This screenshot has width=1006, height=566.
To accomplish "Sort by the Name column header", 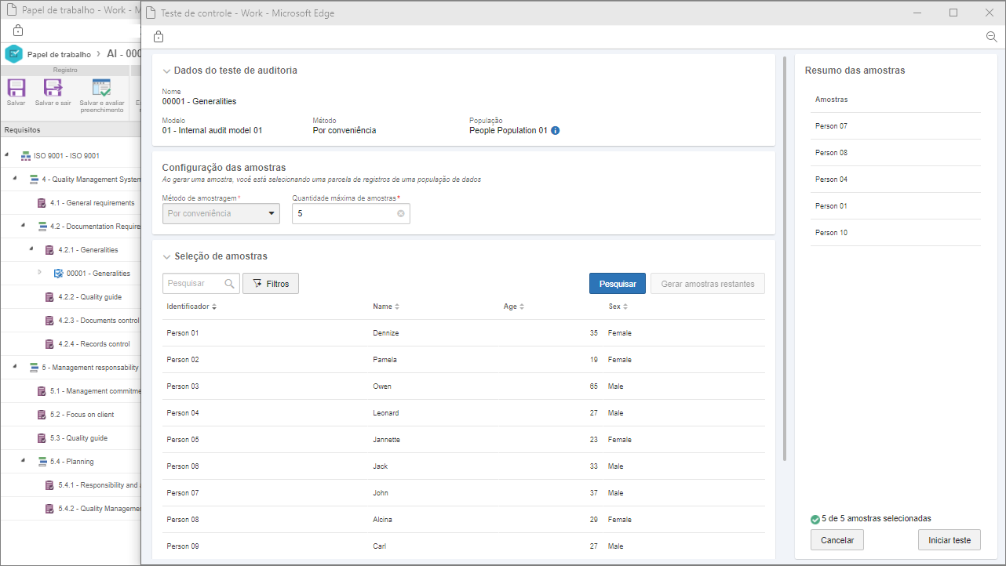I will coord(386,307).
